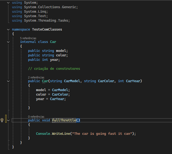Click 'System.Threading.Tasks' in the using line

pyautogui.click(x=46, y=21)
